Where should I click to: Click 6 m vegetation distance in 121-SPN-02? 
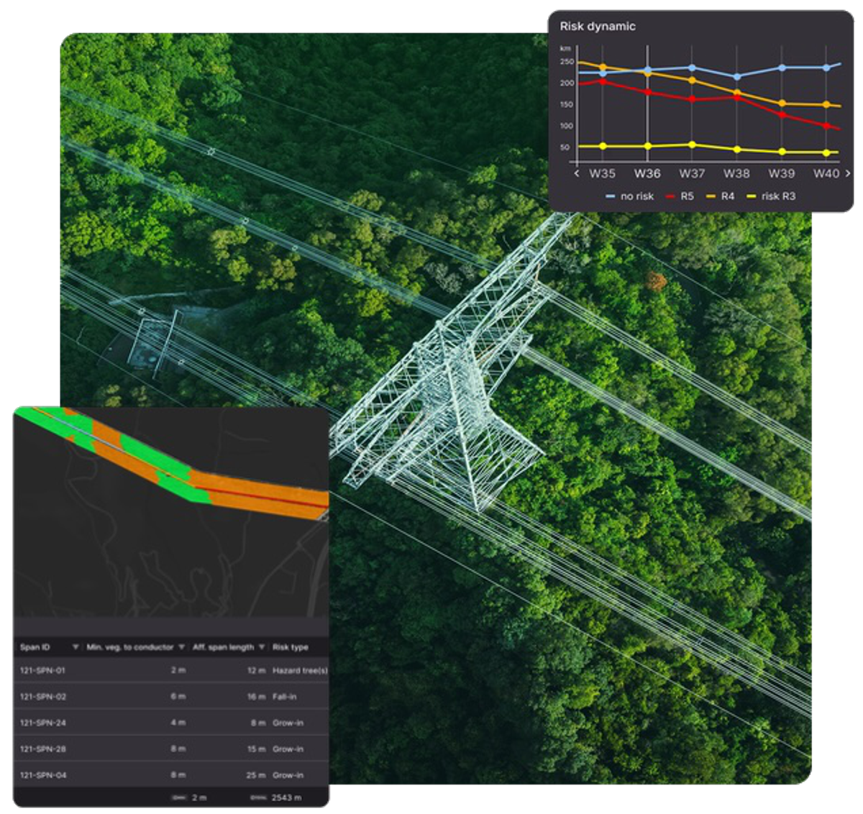pos(178,696)
